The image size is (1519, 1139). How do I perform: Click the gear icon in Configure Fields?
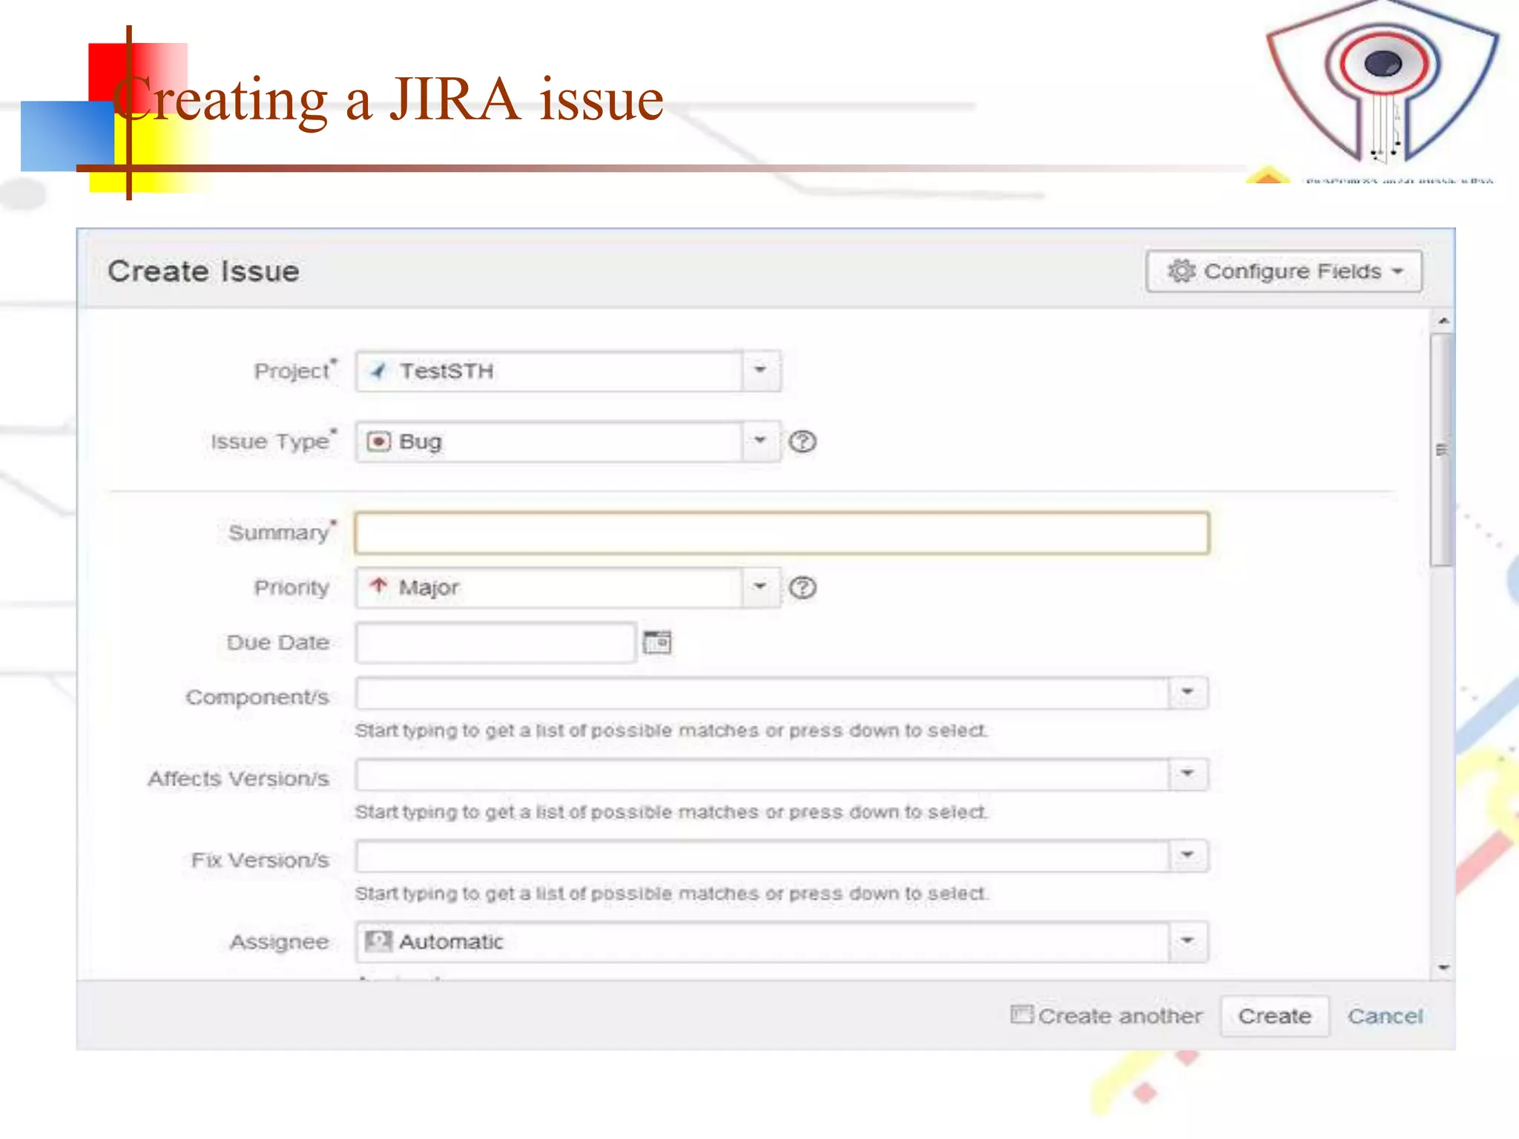[1181, 271]
